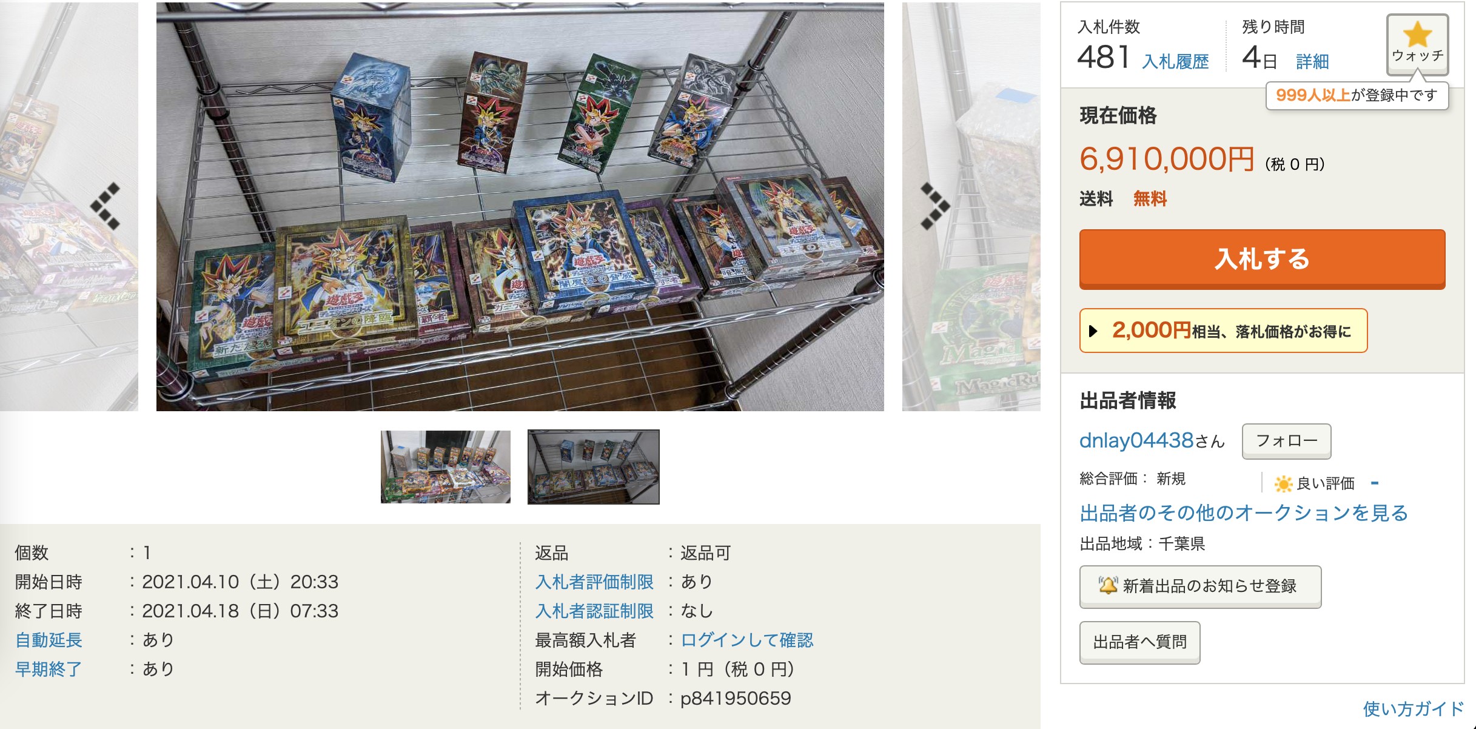Viewport: 1476px width, 729px height.
Task: Click the bell icon for new listing alerts
Action: [1108, 585]
